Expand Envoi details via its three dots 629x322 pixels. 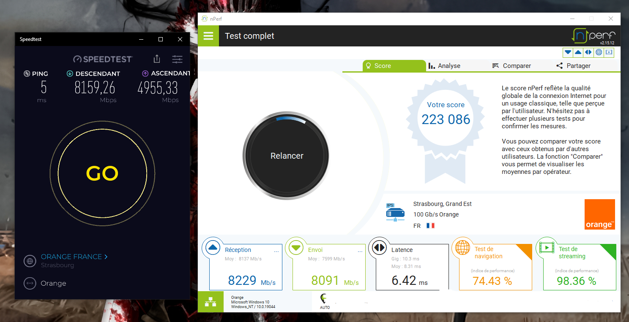click(x=360, y=252)
